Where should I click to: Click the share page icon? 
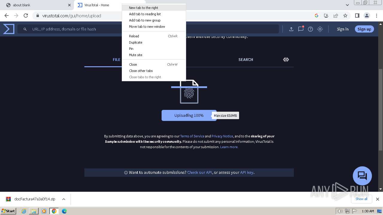336,16
